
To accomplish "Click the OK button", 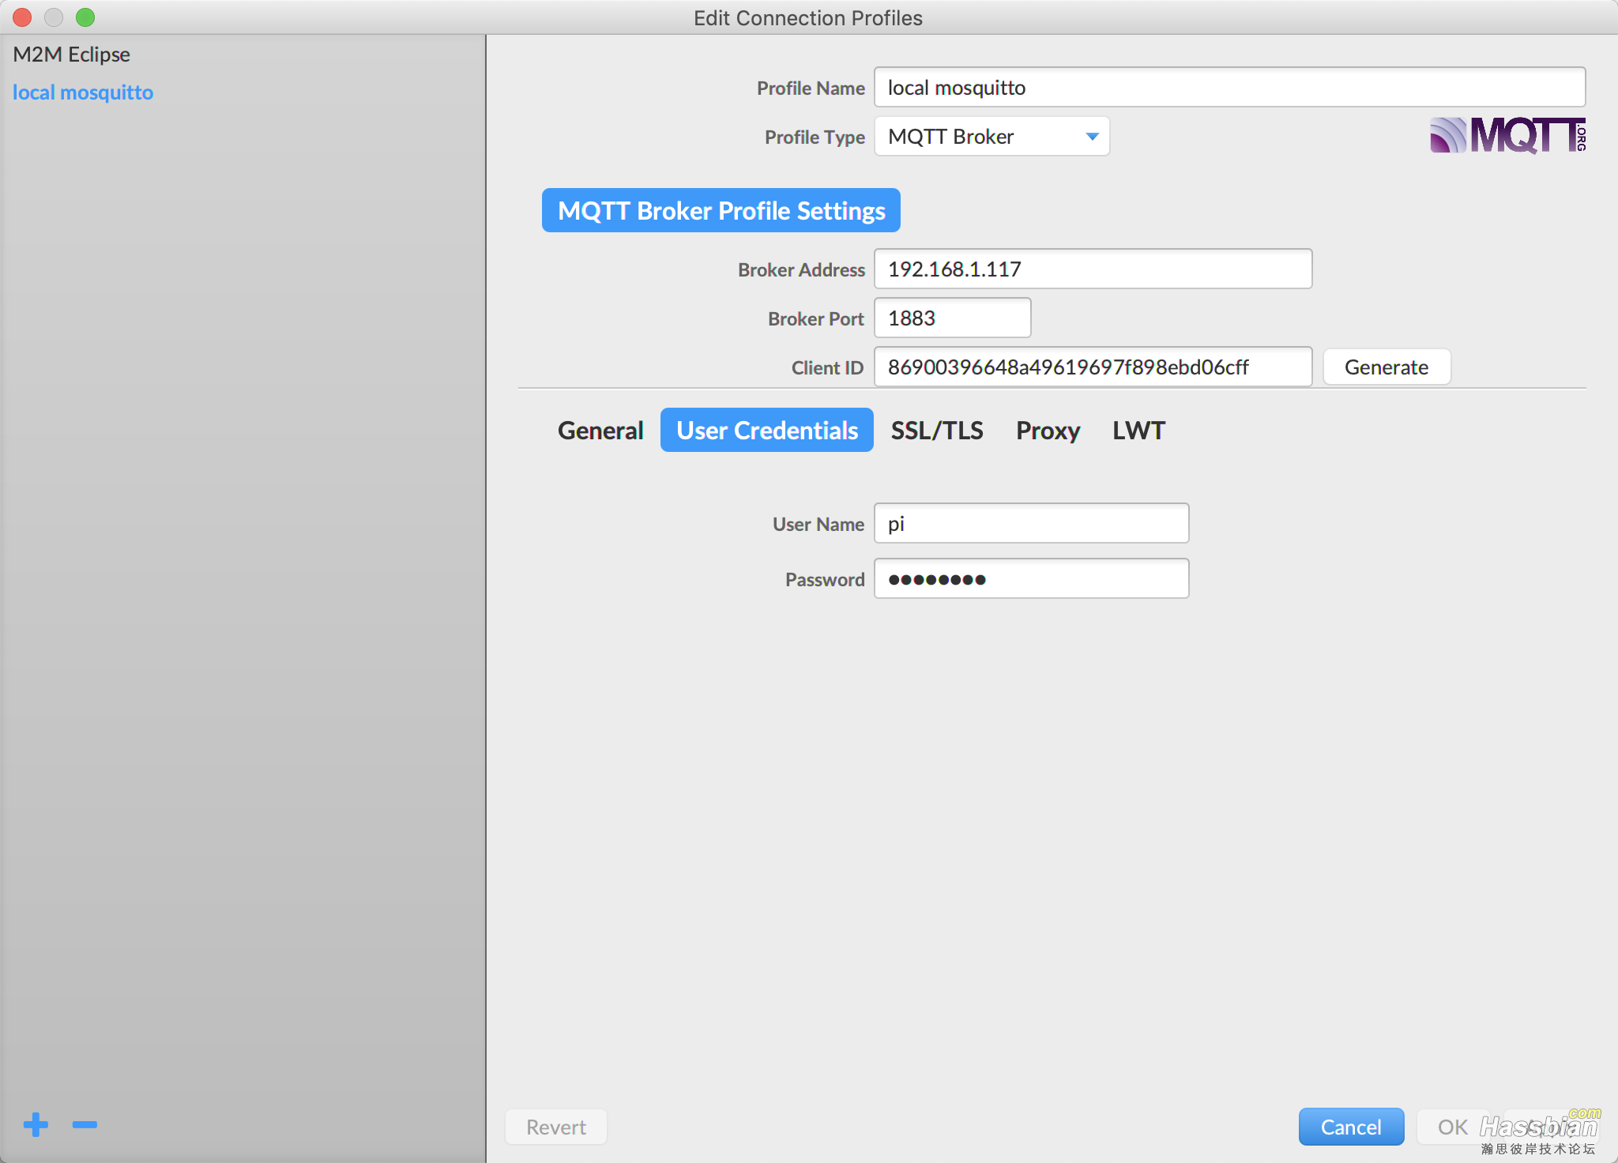I will coord(1452,1127).
